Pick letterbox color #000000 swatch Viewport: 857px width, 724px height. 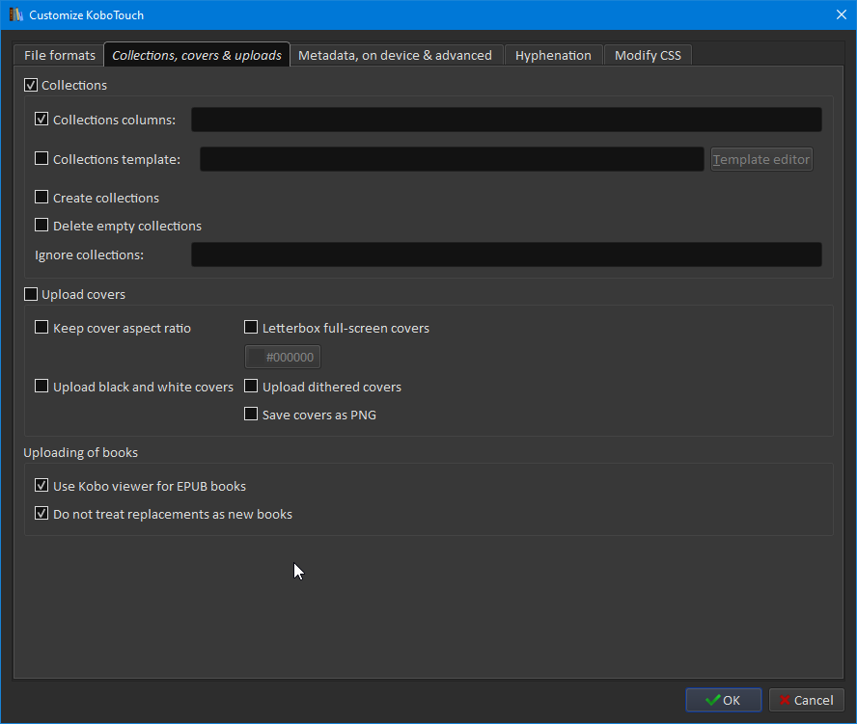(x=283, y=357)
